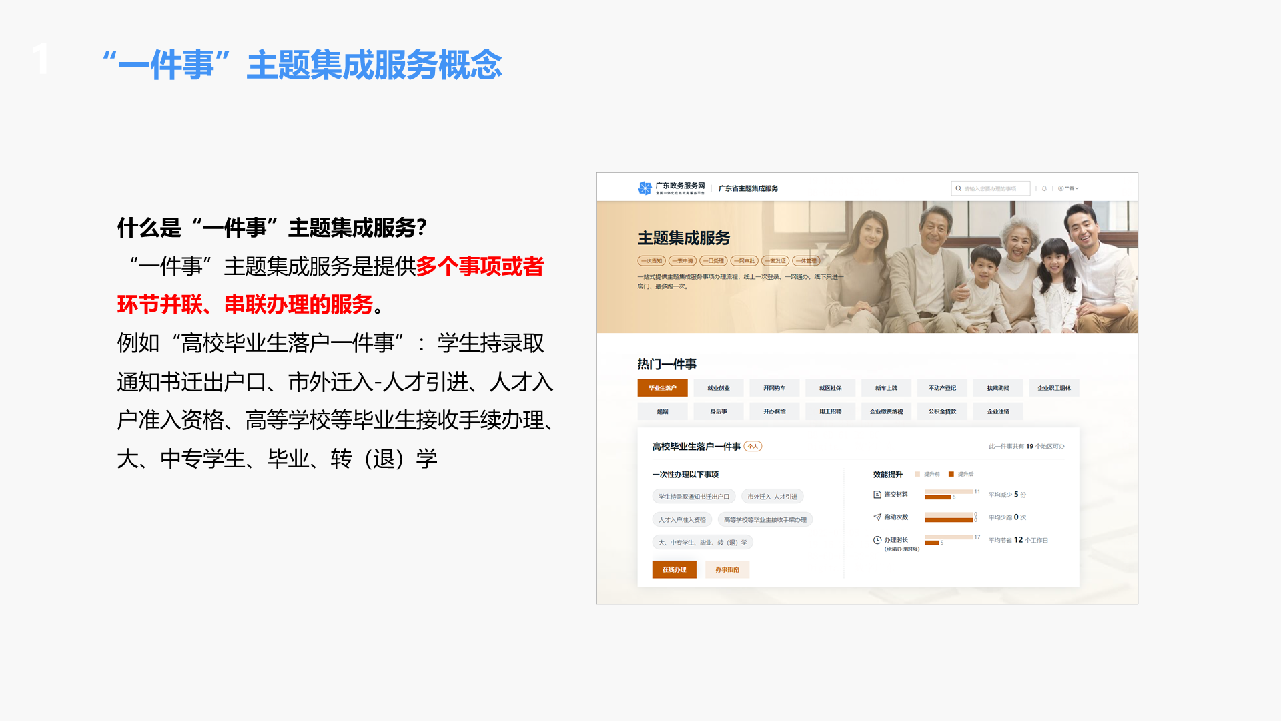
Task: Click the 一口受理 banner tag
Action: (x=714, y=261)
